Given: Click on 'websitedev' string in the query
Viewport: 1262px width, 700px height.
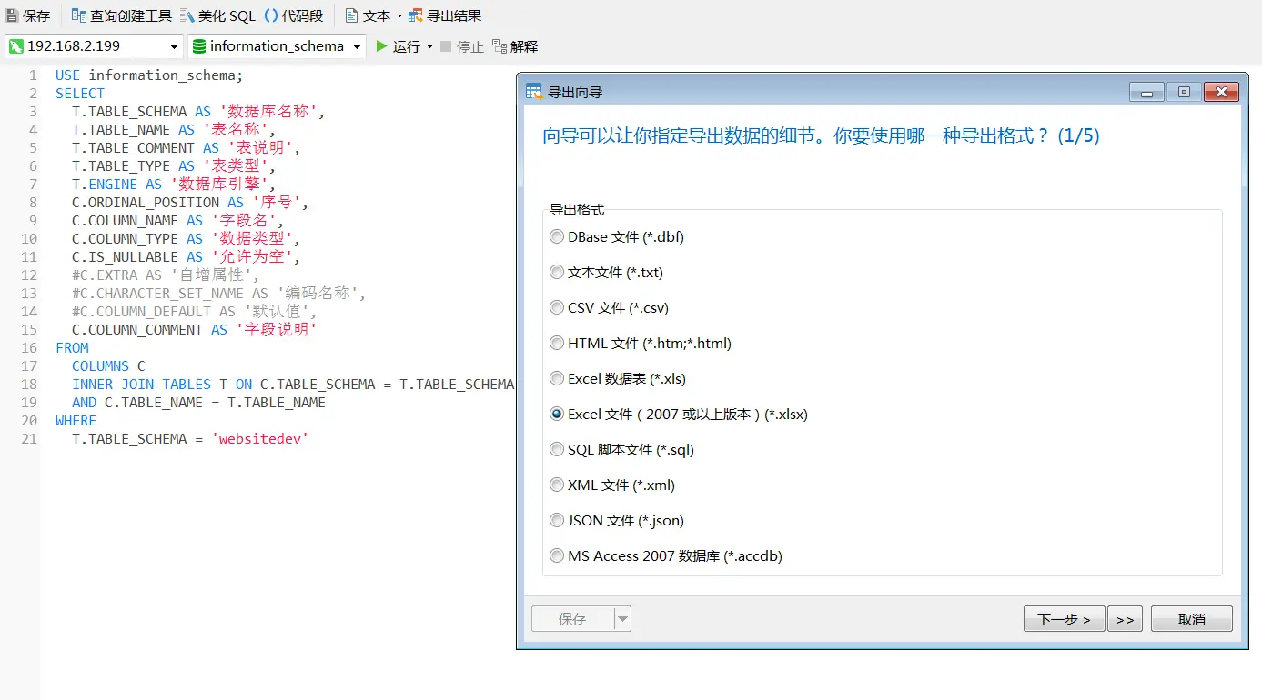Looking at the screenshot, I should click(260, 439).
